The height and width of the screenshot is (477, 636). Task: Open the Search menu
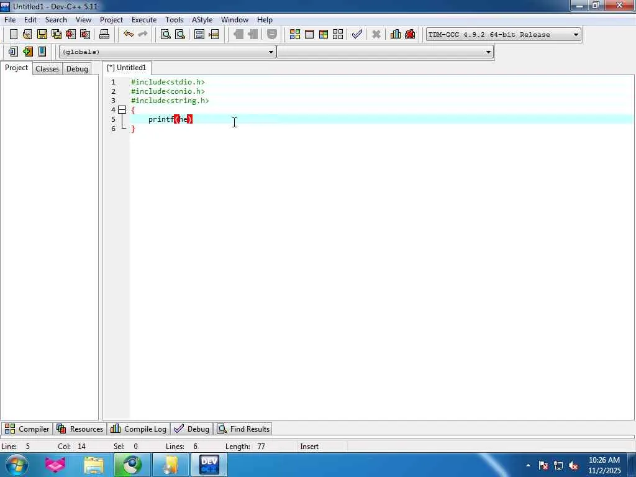pos(56,19)
